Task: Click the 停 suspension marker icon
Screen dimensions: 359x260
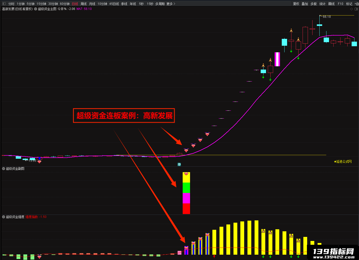Action: [x=179, y=164]
